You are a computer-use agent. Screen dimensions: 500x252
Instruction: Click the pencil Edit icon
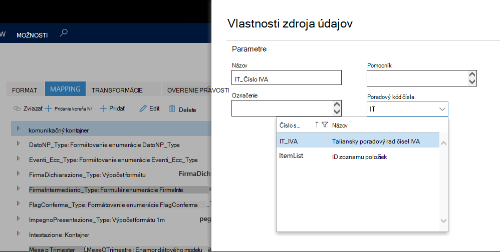143,108
